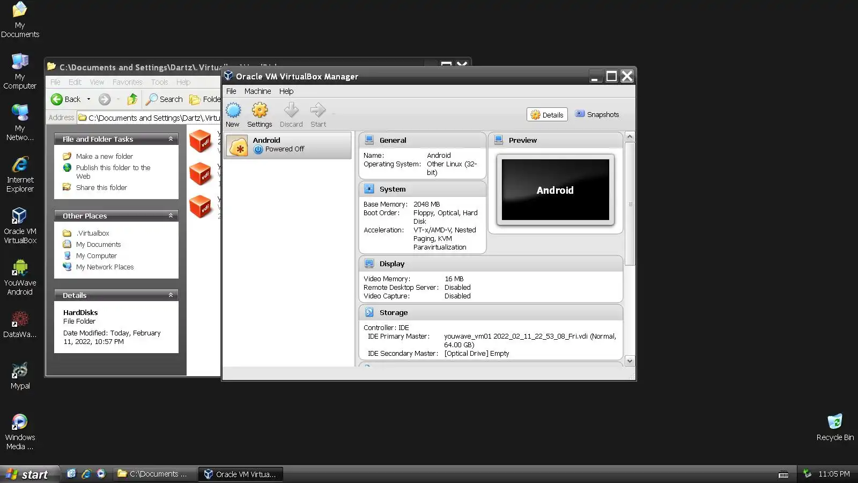Click the Folders button in Explorer toolbar
This screenshot has width=858, height=483.
pos(205,99)
